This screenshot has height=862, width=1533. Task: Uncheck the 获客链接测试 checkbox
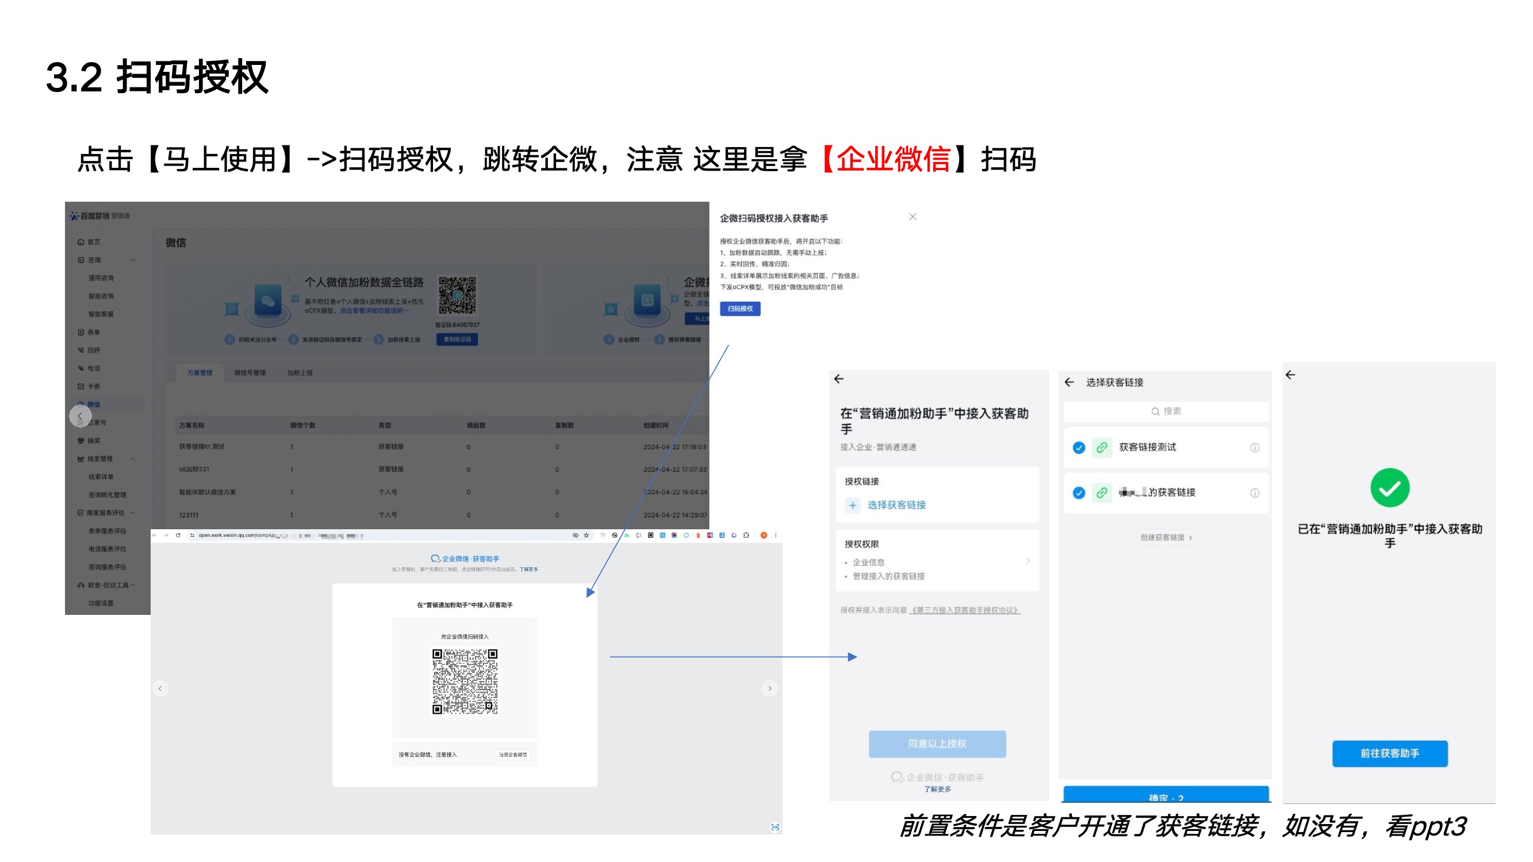click(x=1078, y=447)
